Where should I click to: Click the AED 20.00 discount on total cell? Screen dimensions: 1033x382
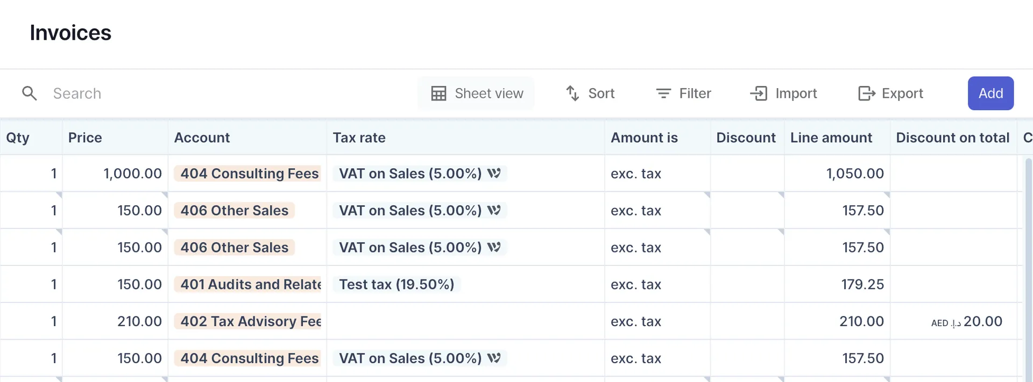tap(966, 321)
